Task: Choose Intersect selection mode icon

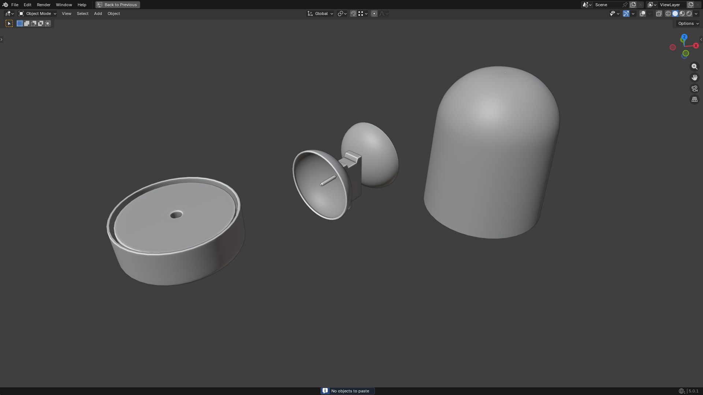Action: (48, 23)
